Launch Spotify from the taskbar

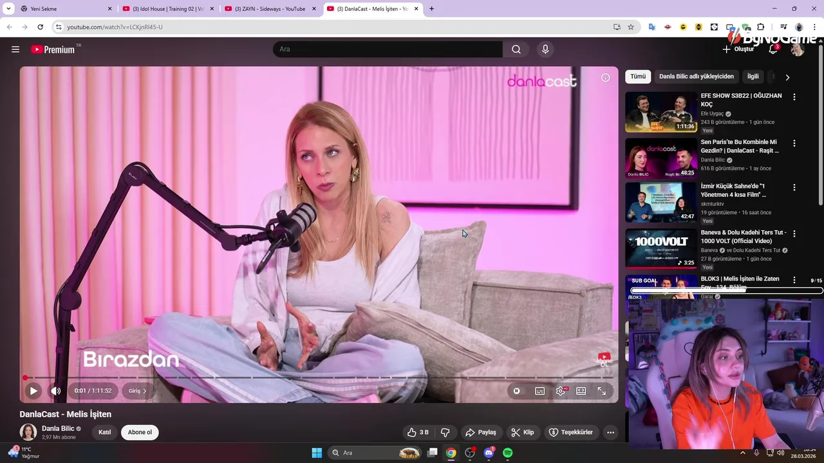coord(507,453)
